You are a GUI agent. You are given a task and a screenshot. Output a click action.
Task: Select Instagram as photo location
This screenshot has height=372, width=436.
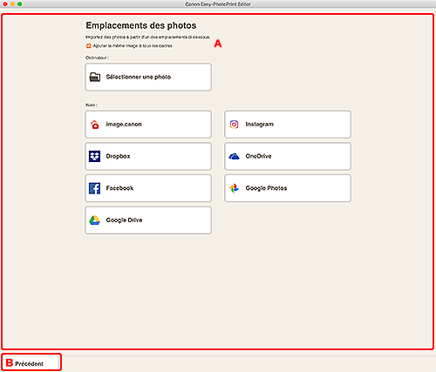(288, 125)
